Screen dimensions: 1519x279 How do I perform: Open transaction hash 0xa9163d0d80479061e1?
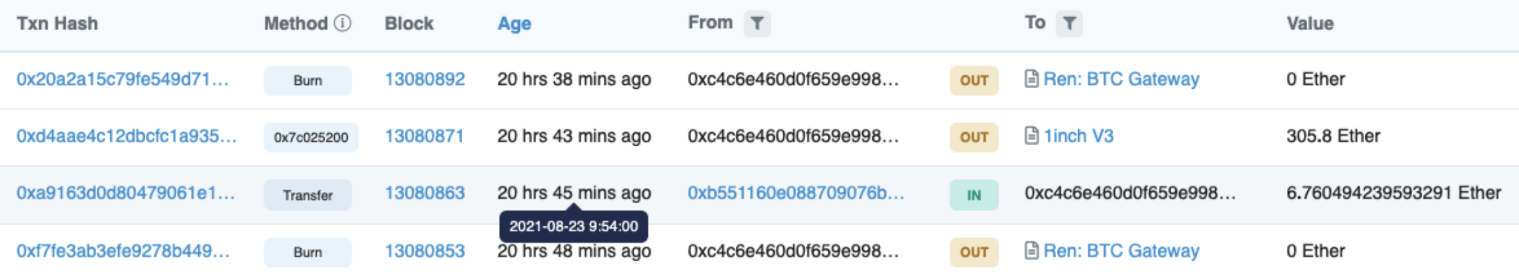(126, 193)
